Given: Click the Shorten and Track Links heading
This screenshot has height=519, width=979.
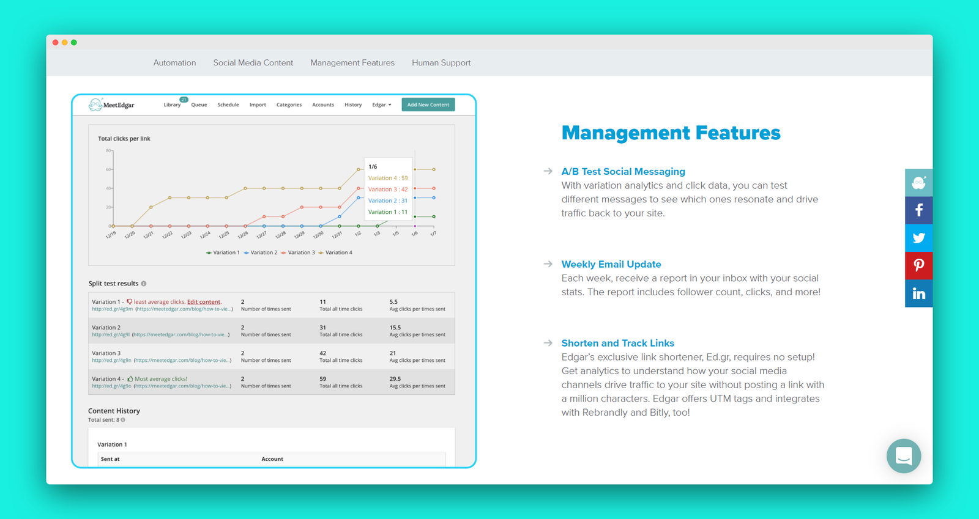Looking at the screenshot, I should pos(617,344).
